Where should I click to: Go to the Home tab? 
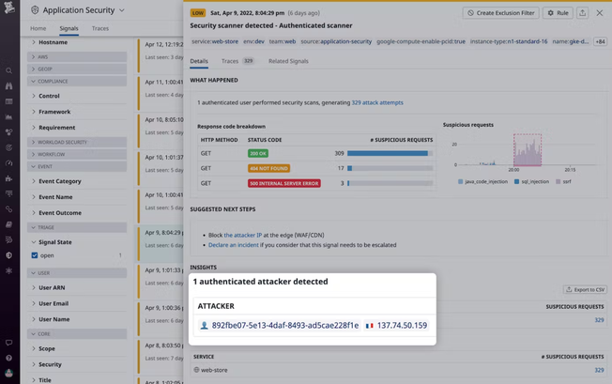pos(38,28)
